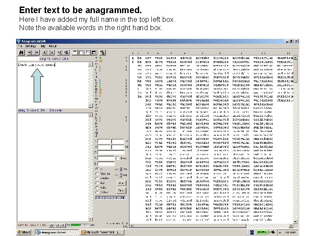Image resolution: width=315 pixels, height=236 pixels.
Task: Click the green battery indicator in system tray
Action: [x=262, y=232]
